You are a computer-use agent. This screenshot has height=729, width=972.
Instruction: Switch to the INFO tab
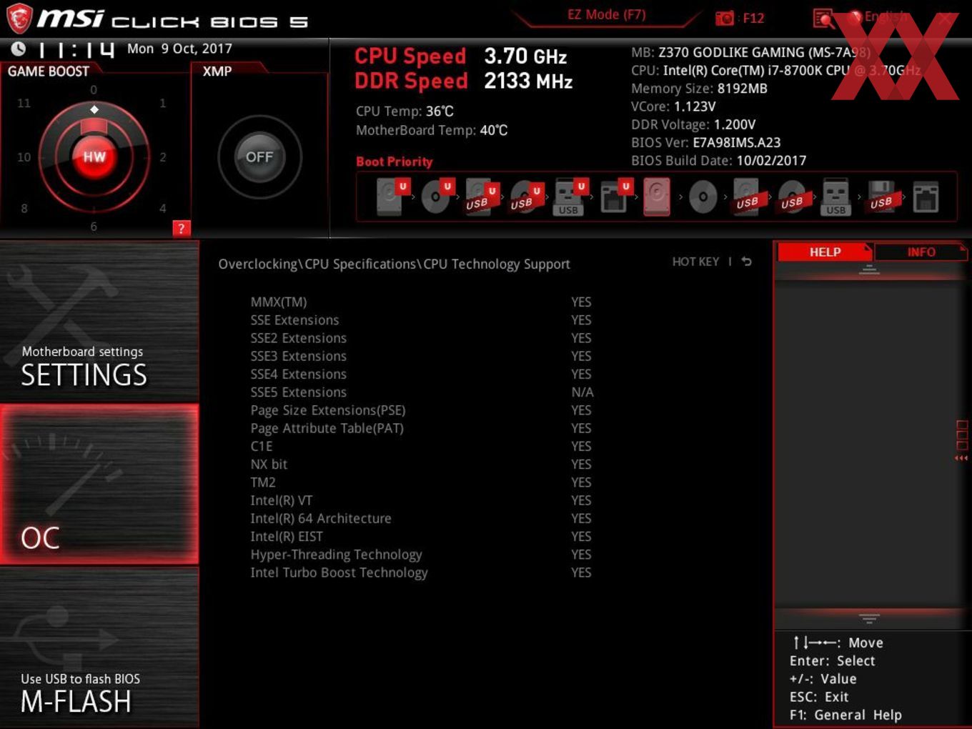pyautogui.click(x=921, y=252)
